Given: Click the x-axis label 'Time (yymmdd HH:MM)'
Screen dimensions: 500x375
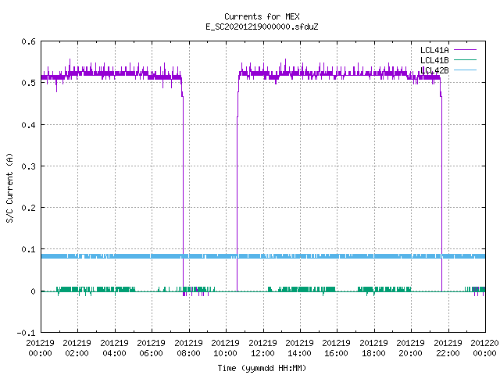Looking at the screenshot, I should (262, 368).
